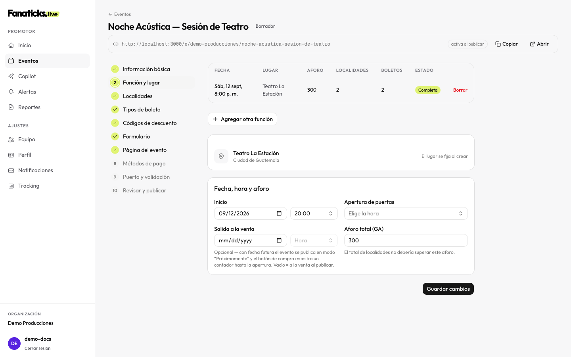Click Agregar otra función button
571x357 pixels.
pyautogui.click(x=242, y=119)
